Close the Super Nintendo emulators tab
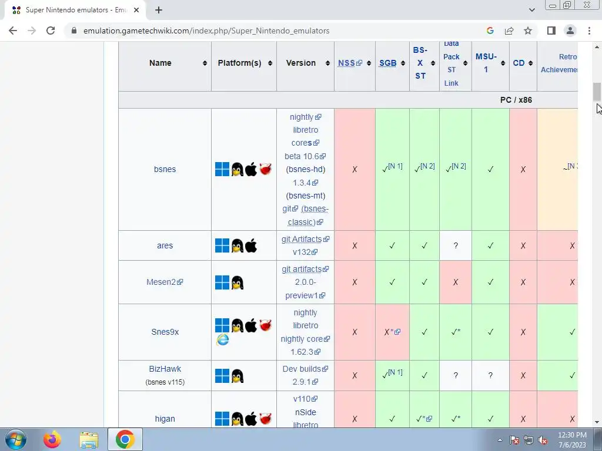 coord(136,10)
